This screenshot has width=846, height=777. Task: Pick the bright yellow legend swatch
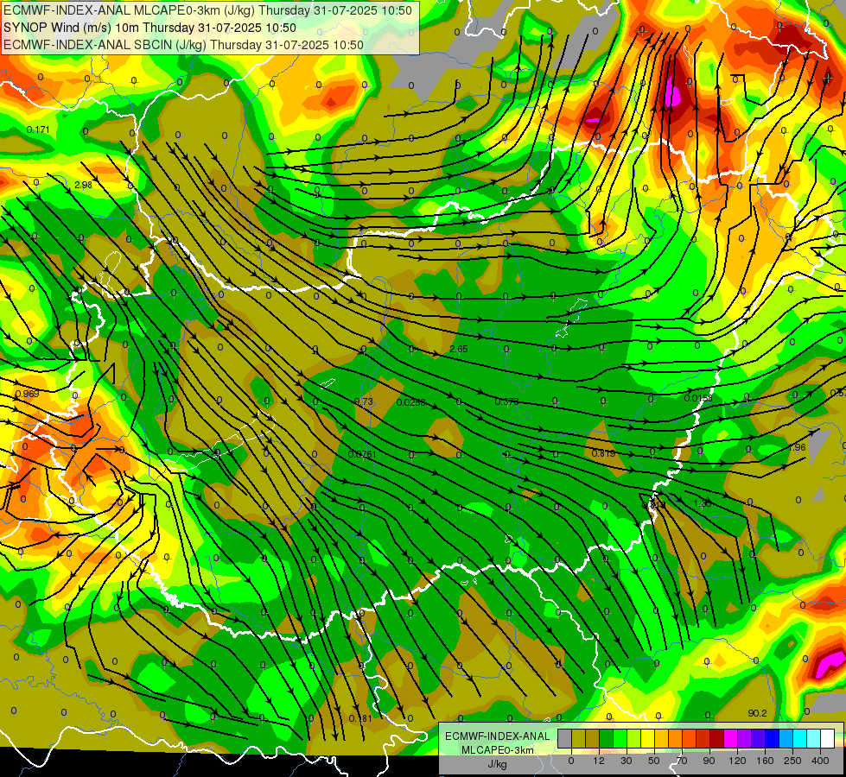tap(648, 738)
